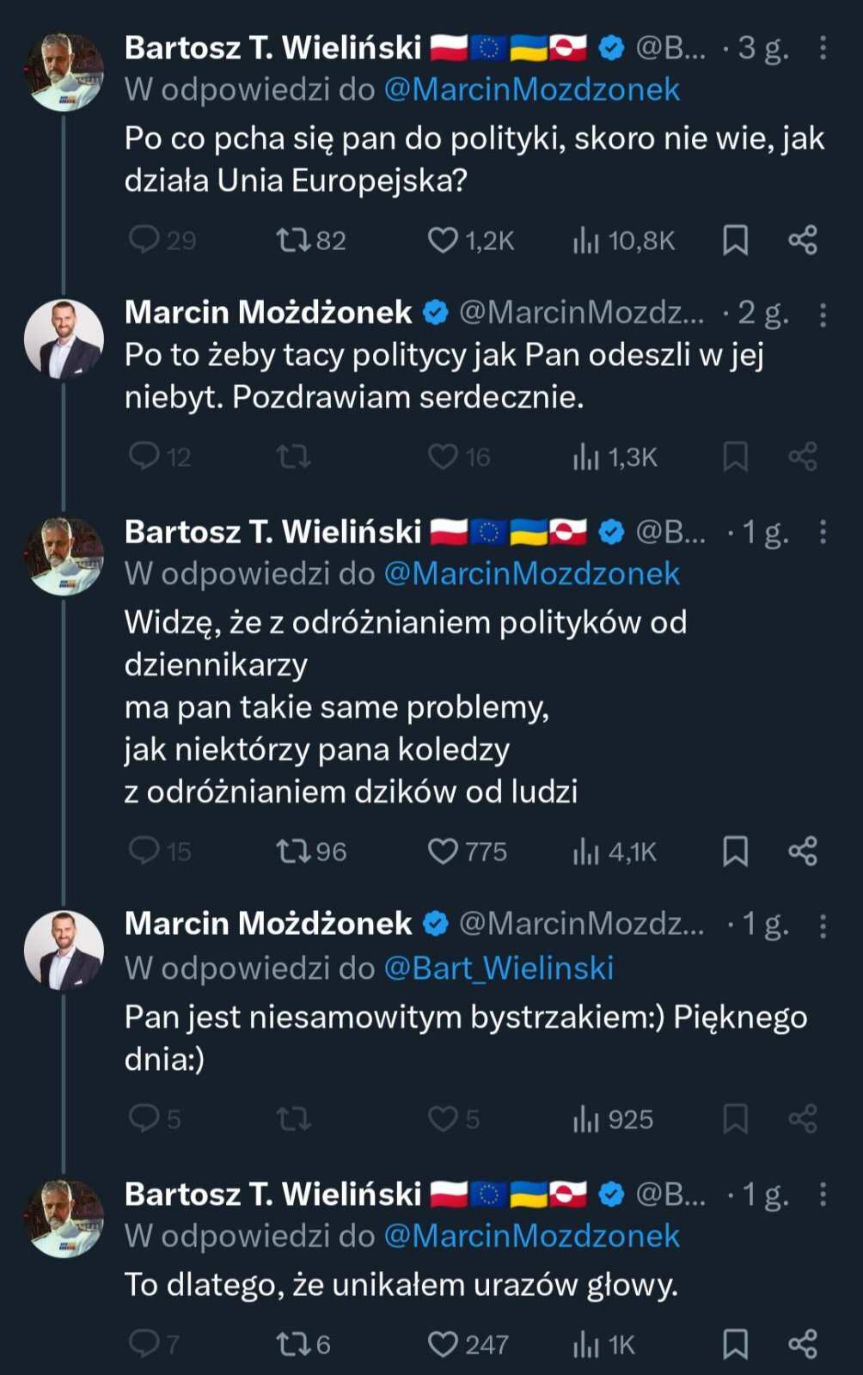Like Możdżonek's reply with 16 likes
Viewport: 863px width, 1375px height.
coord(443,456)
